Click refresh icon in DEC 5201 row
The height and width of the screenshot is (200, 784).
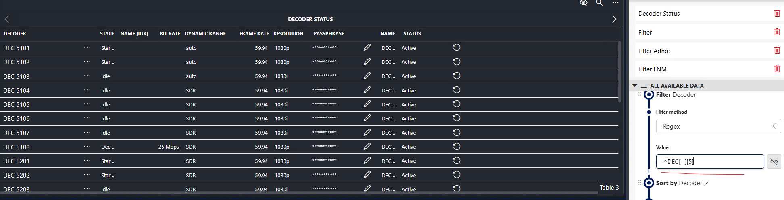457,161
